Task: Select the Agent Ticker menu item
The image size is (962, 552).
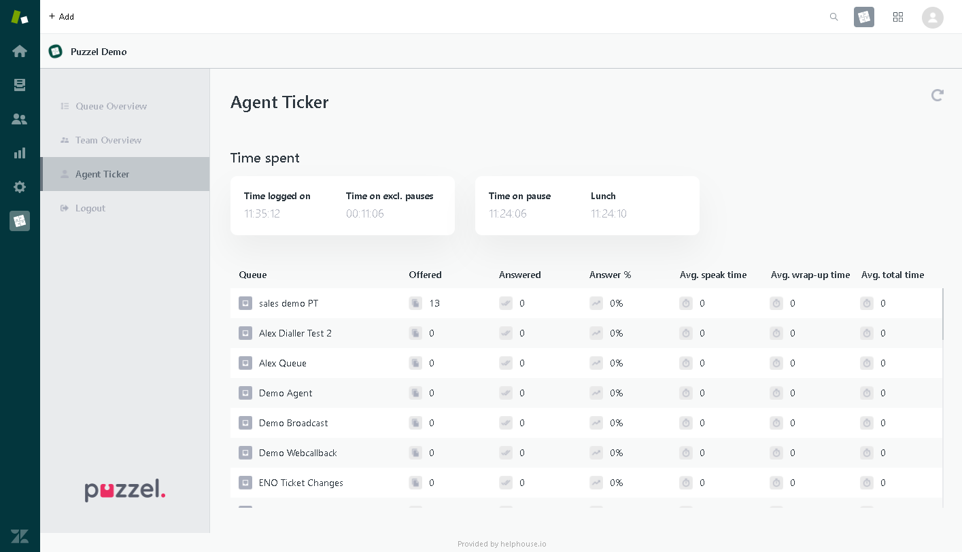Action: point(102,174)
